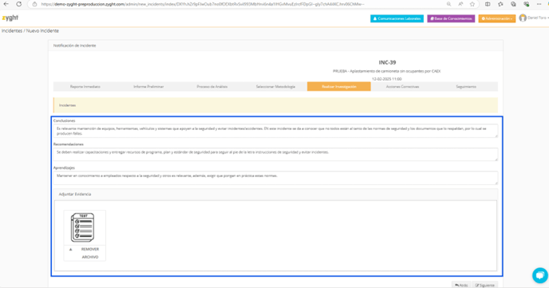Image resolution: width=549 pixels, height=288 pixels.
Task: Click the zyght logo
Action: 10,18
